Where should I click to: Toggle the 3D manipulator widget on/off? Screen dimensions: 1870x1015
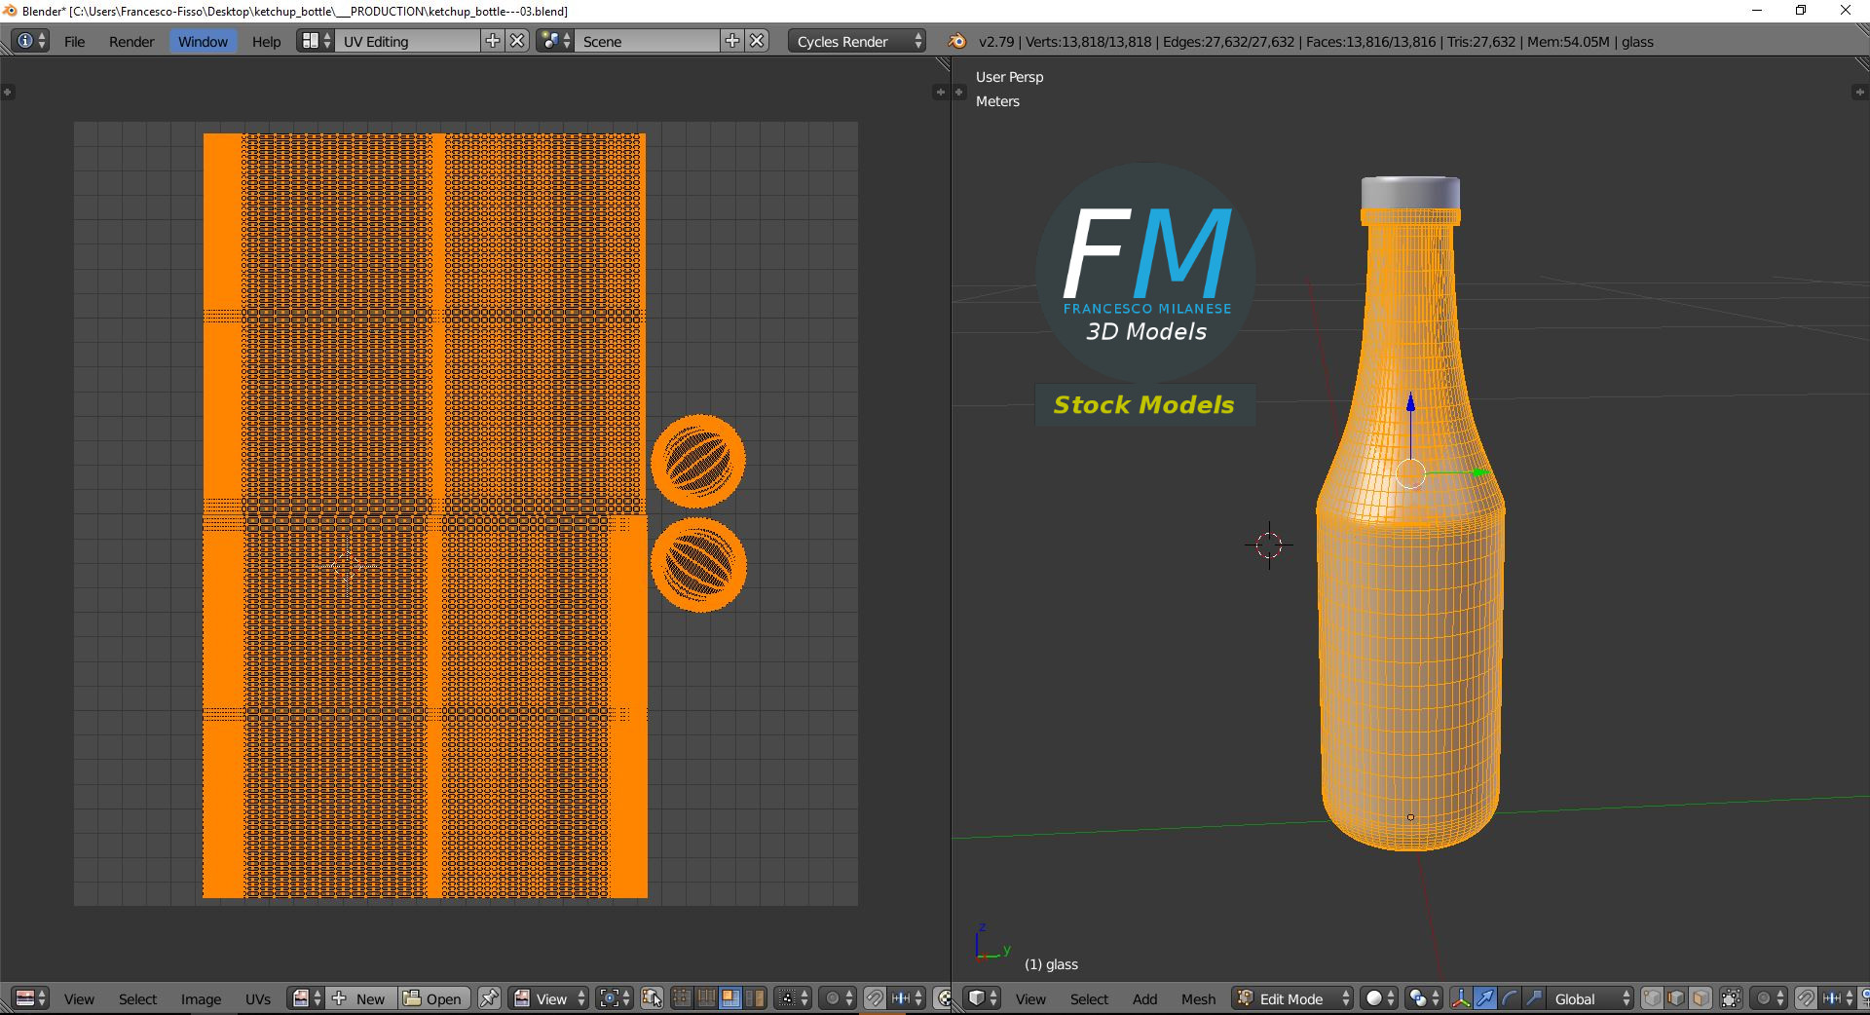pos(1460,998)
